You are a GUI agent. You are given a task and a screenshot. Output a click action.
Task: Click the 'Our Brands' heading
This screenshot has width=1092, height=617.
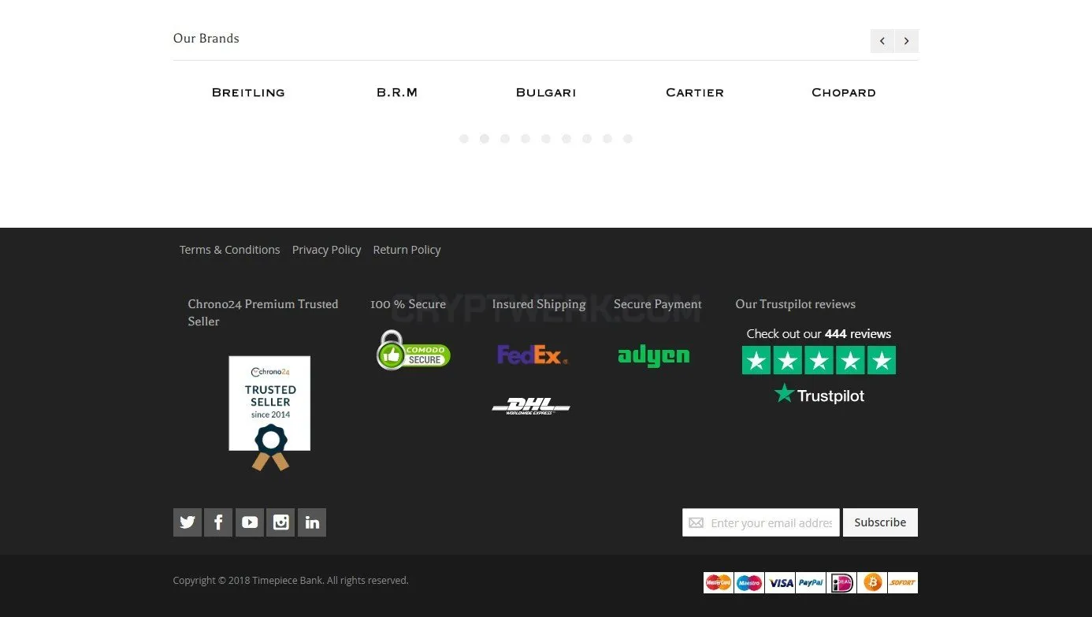tap(206, 39)
